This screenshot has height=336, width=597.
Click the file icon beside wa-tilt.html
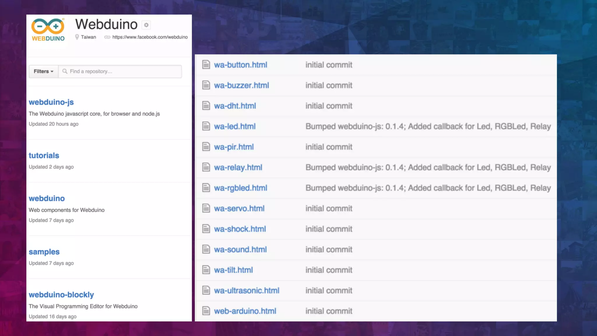206,270
